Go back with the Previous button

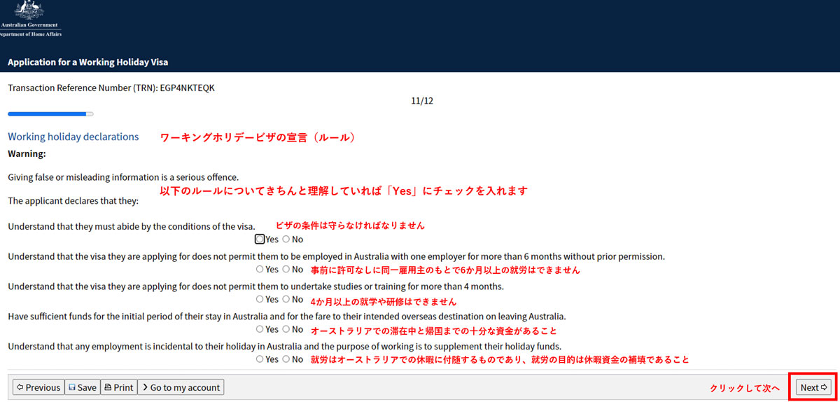(38, 387)
